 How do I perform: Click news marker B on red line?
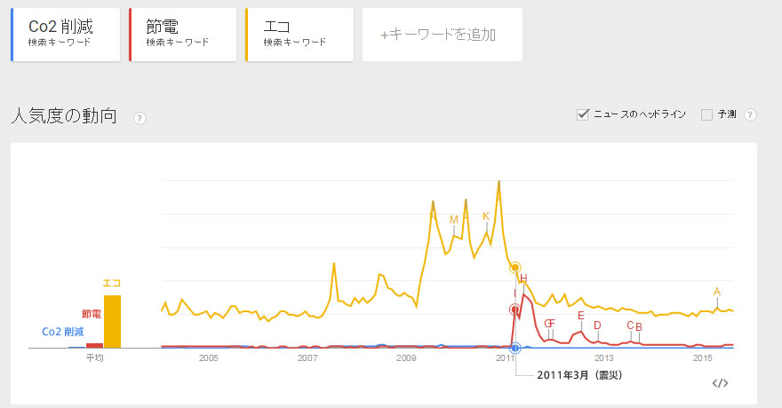pyautogui.click(x=639, y=327)
